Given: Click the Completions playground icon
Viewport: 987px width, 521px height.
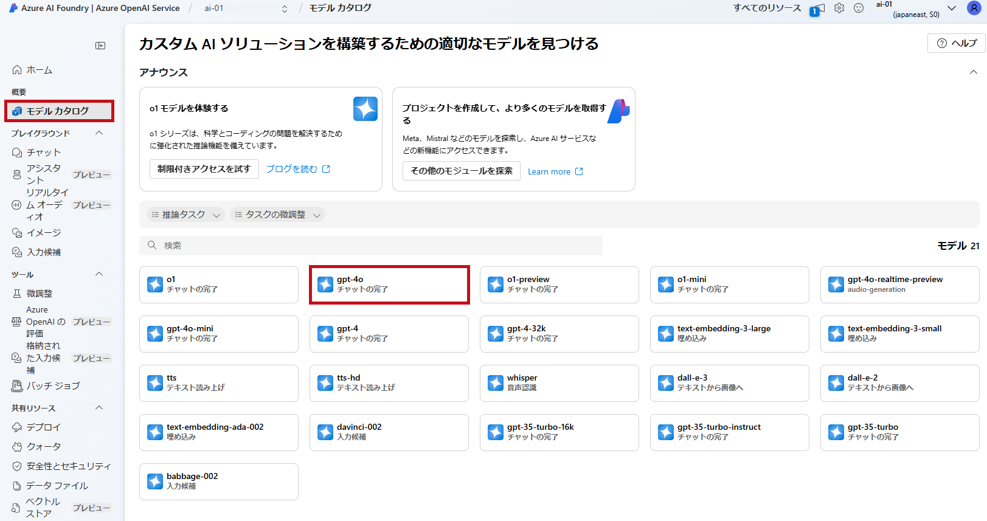Looking at the screenshot, I should coord(17,252).
